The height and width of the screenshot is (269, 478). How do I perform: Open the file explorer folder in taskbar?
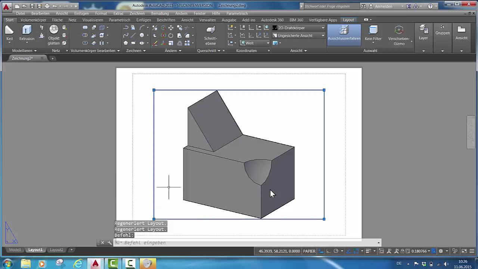click(25, 263)
